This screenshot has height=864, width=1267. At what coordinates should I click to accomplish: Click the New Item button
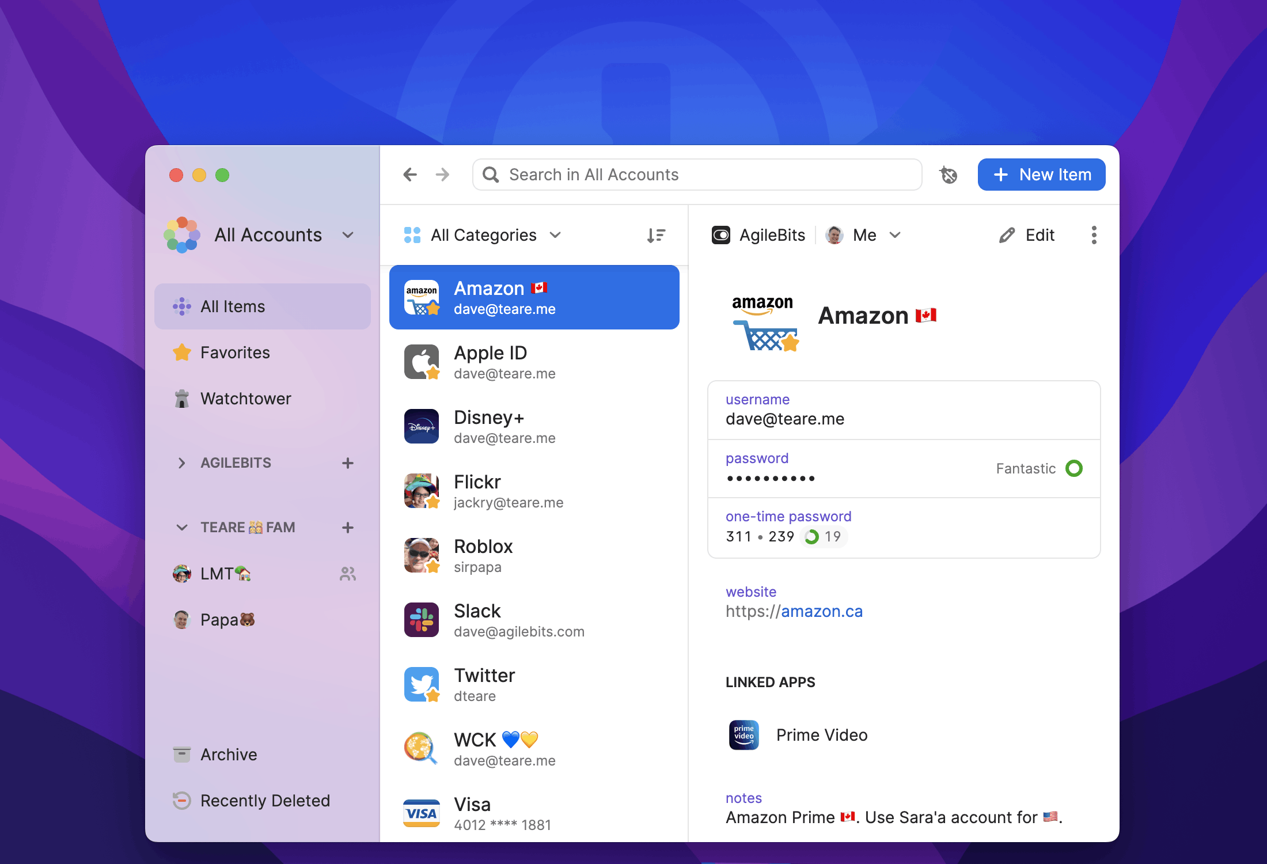point(1042,175)
